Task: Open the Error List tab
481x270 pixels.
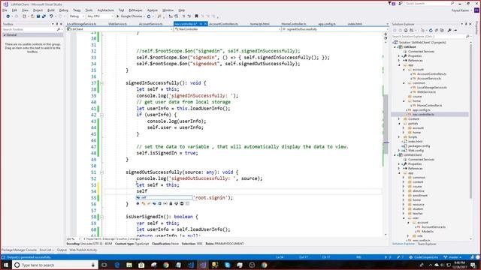Action: pos(47,250)
